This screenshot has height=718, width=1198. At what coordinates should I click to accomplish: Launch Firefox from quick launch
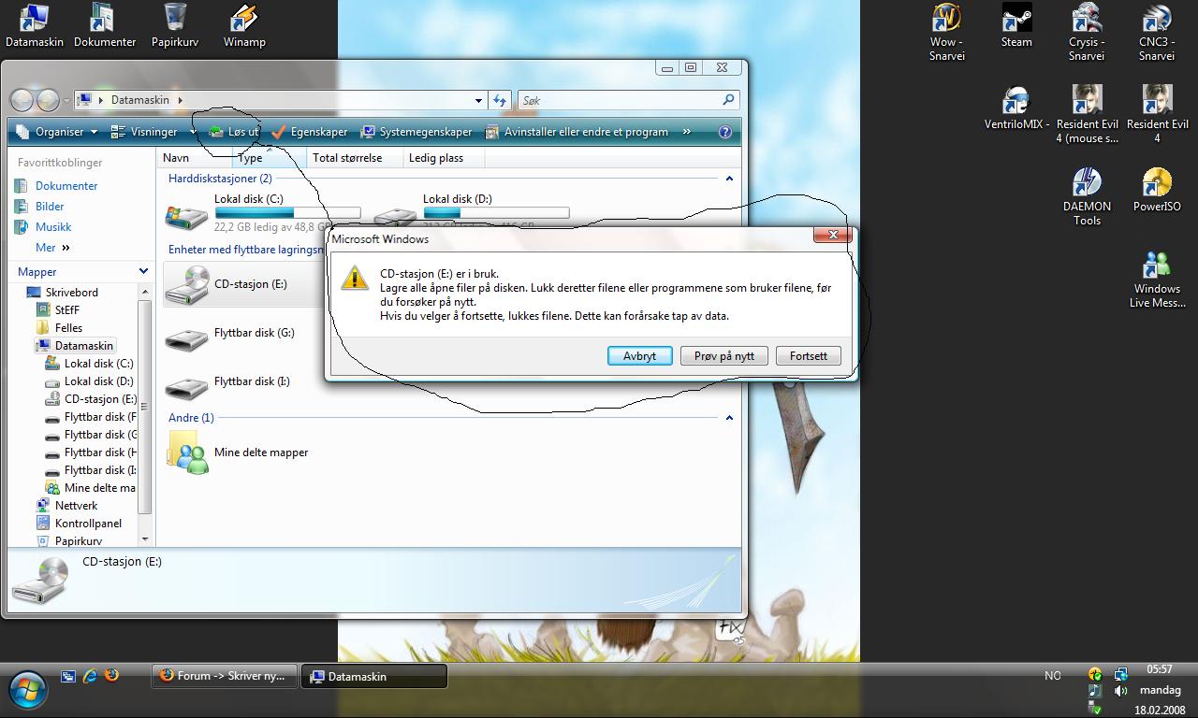(x=111, y=676)
